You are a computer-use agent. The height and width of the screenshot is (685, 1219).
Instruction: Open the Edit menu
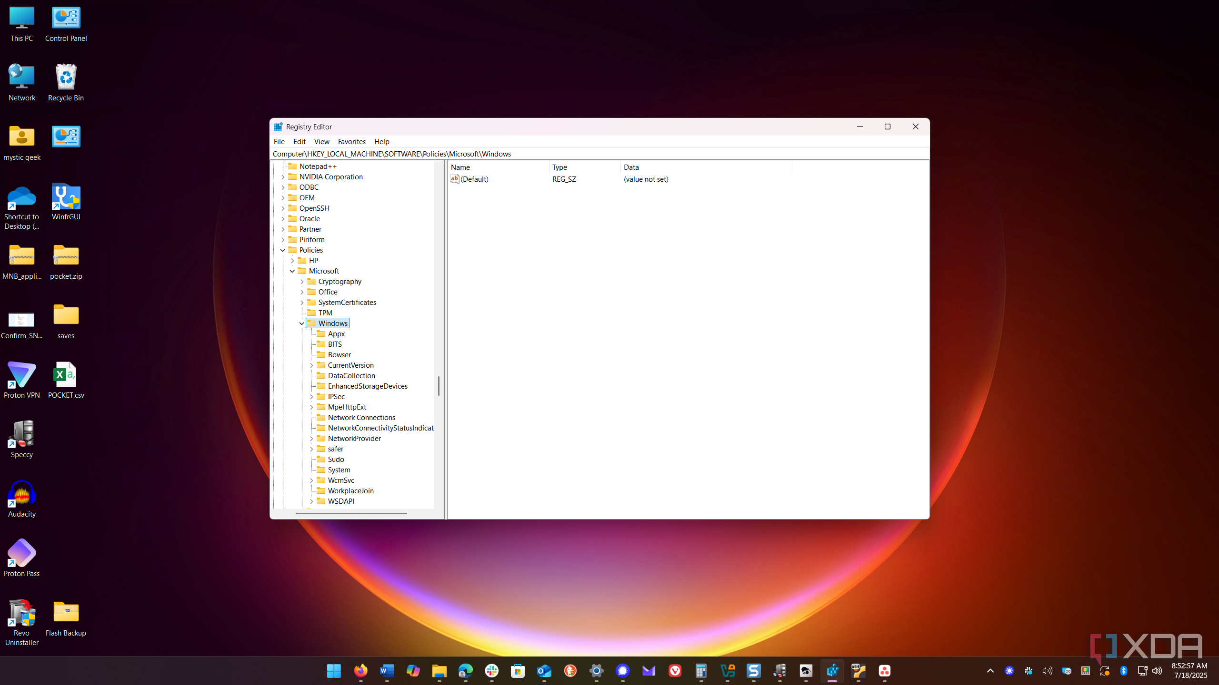(x=299, y=141)
